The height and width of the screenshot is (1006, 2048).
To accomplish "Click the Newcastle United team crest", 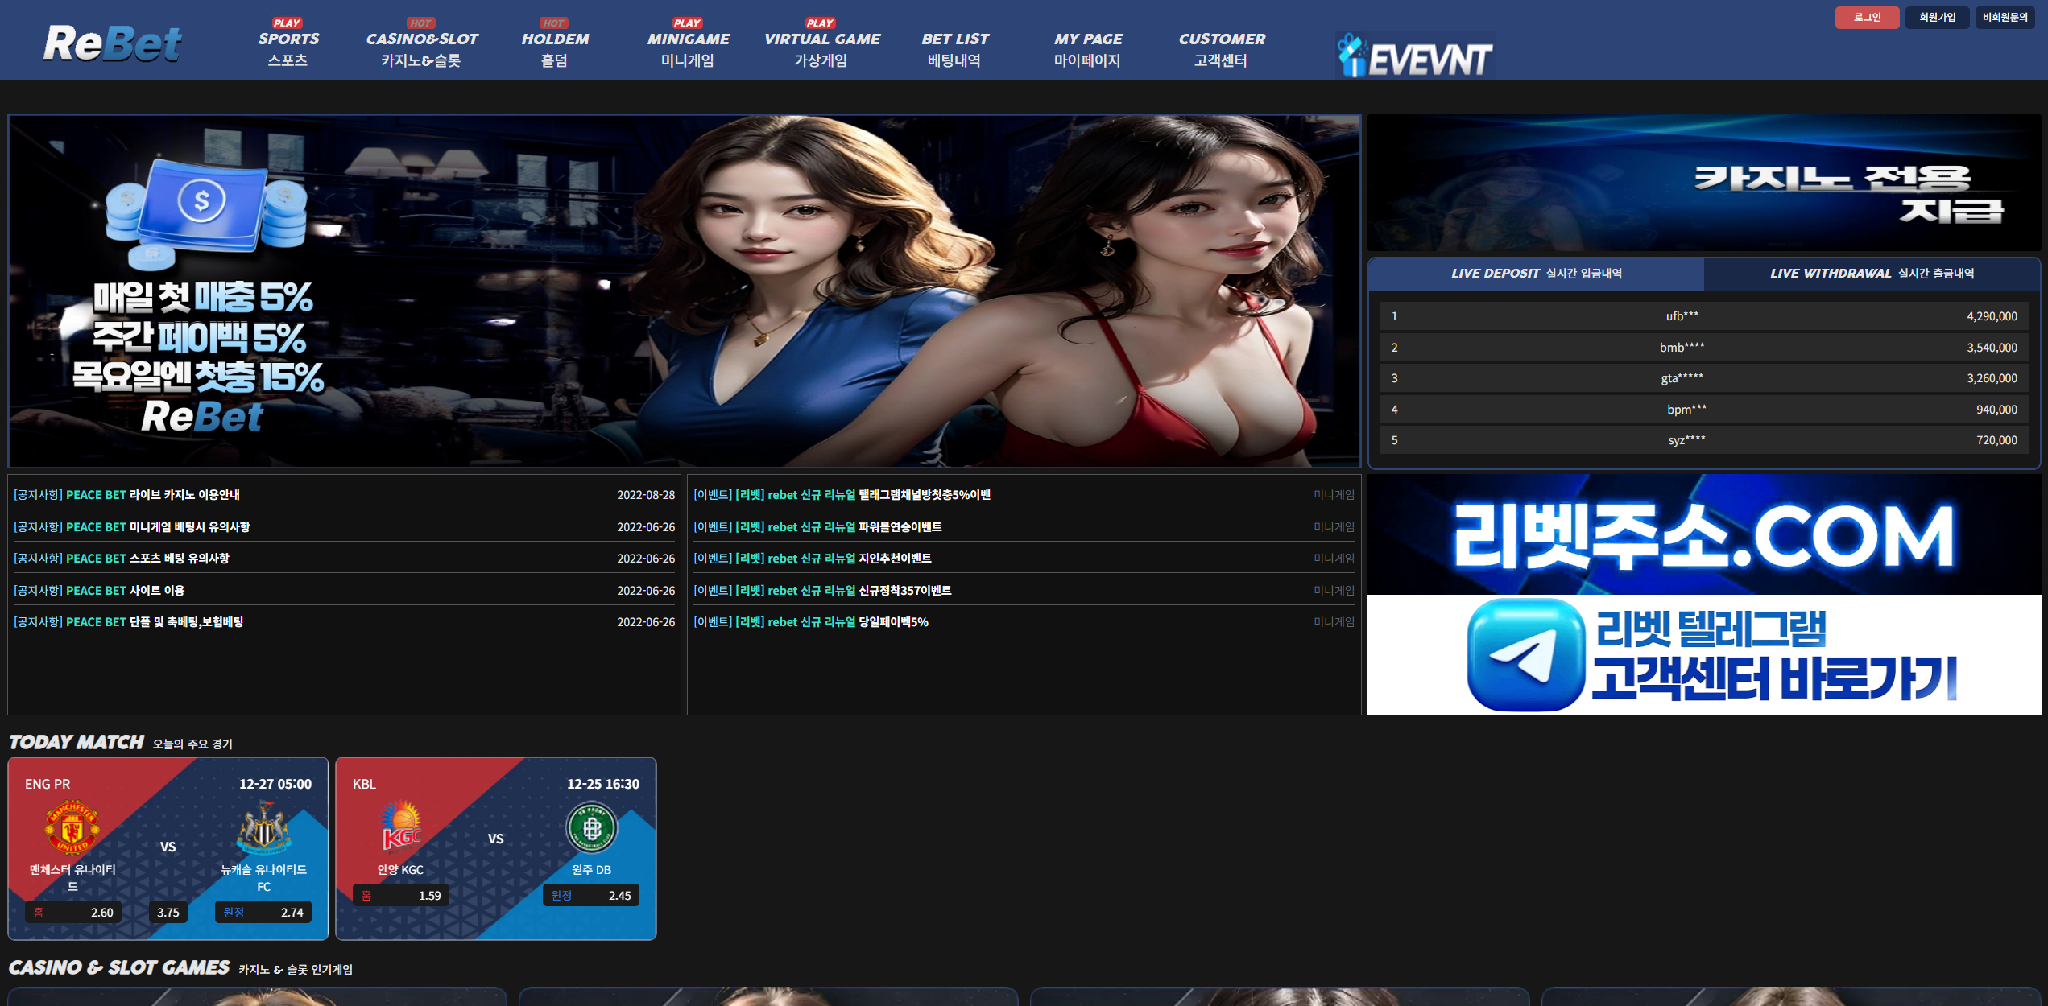I will click(263, 827).
